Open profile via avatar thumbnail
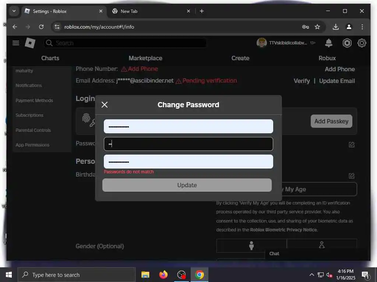 click(261, 43)
